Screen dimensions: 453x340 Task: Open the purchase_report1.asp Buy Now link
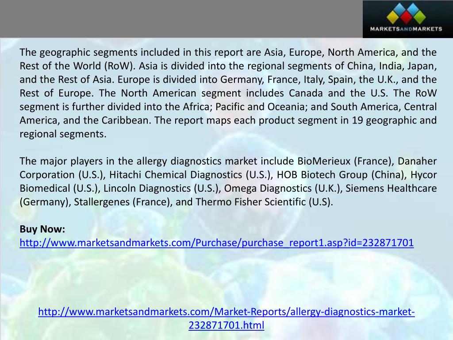(x=217, y=243)
